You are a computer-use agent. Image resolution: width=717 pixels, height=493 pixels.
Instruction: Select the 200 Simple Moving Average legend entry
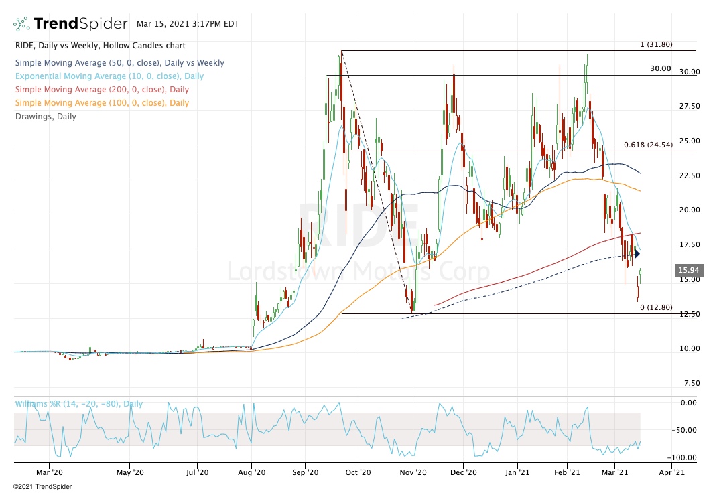click(x=101, y=90)
